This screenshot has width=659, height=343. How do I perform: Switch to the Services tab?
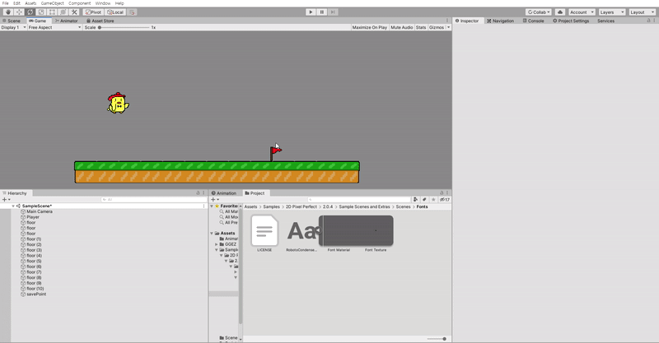pyautogui.click(x=605, y=21)
